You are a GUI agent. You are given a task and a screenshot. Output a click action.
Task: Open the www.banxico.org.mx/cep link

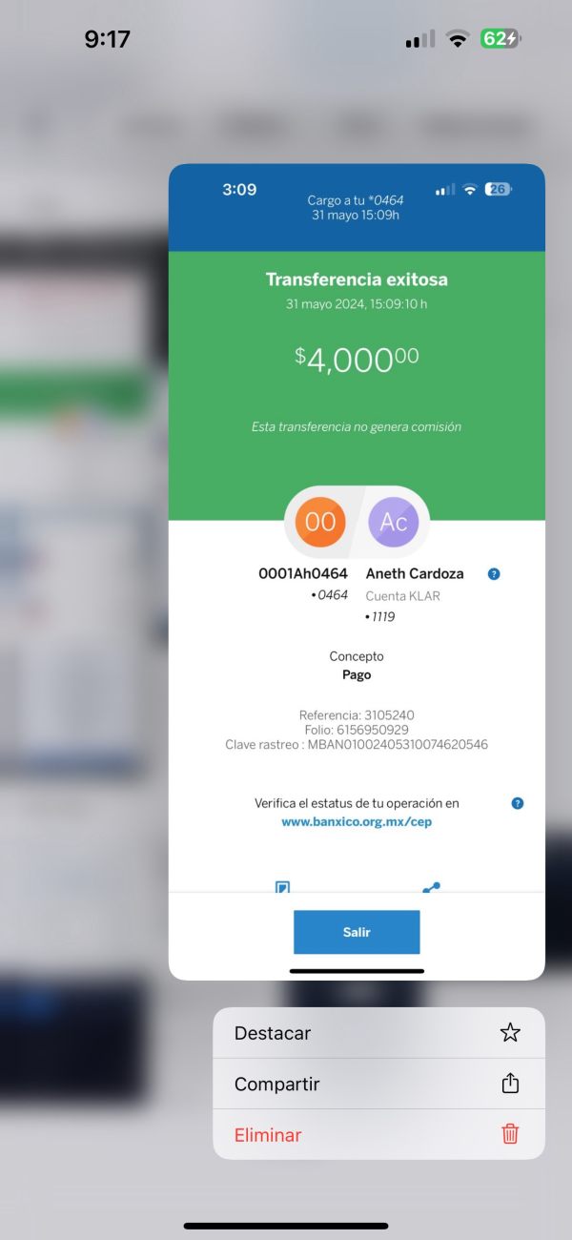pyautogui.click(x=357, y=821)
